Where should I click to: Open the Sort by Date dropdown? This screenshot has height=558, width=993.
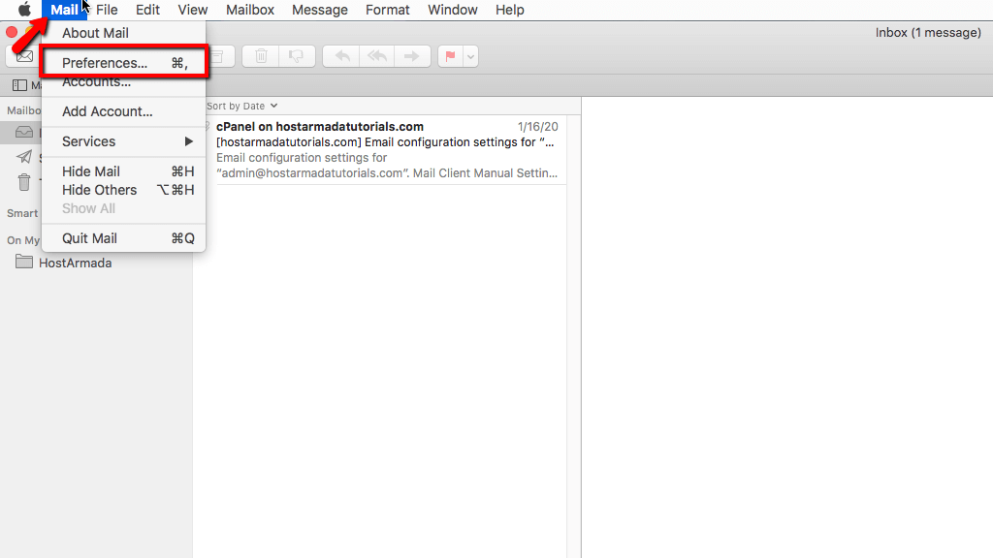tap(241, 106)
